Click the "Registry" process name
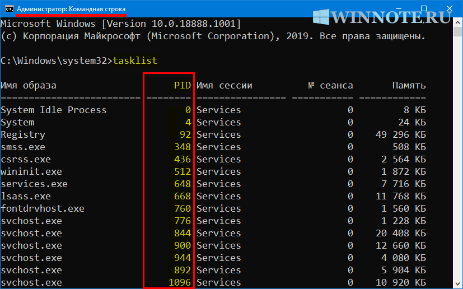The width and height of the screenshot is (463, 289). tap(23, 135)
